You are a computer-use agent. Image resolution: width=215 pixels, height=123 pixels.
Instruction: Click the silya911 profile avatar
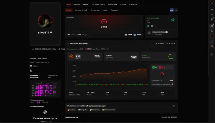pos(45,21)
